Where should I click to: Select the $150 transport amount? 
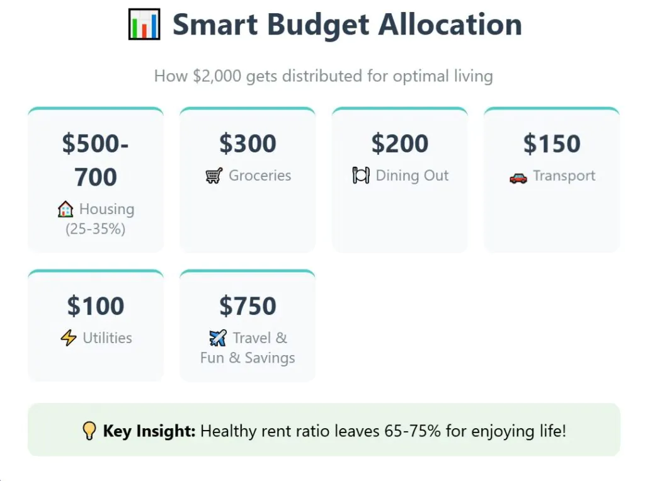[552, 144]
